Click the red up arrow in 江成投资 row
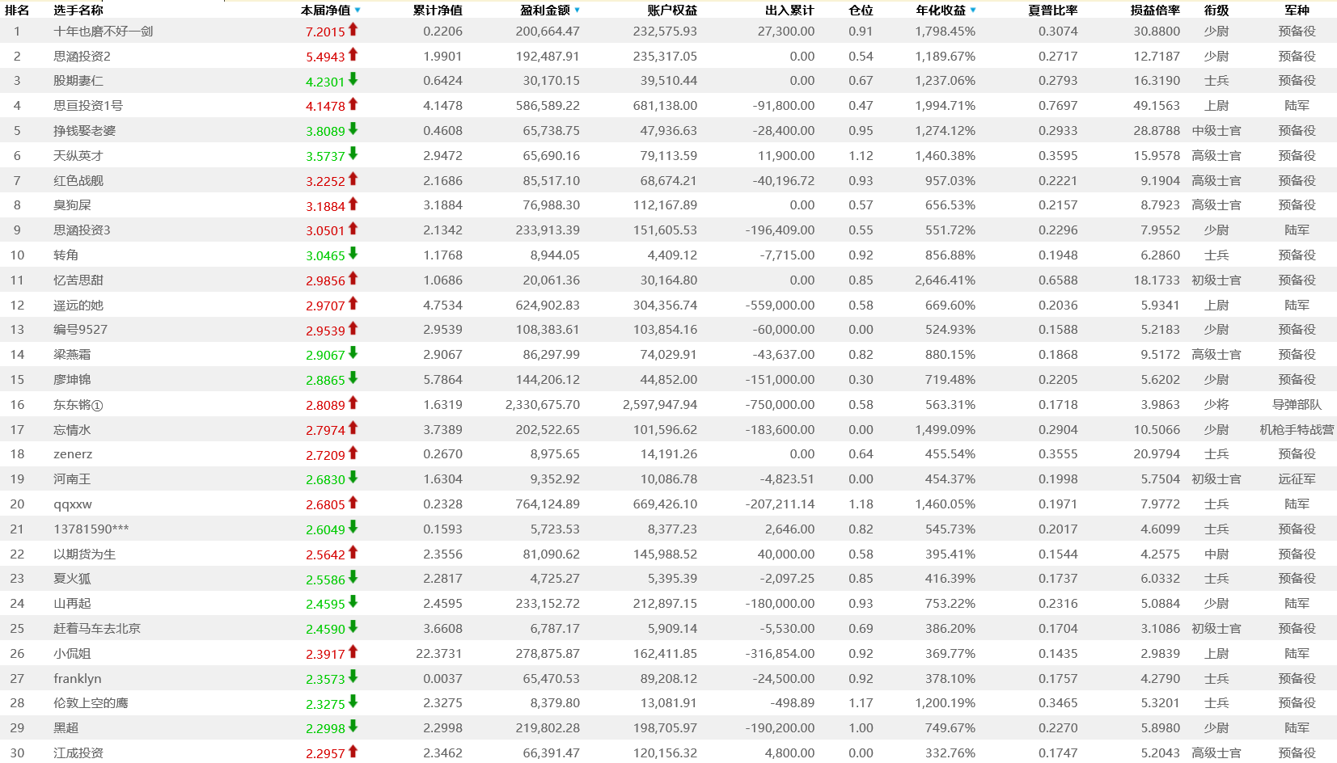Image resolution: width=1337 pixels, height=763 pixels. 353,752
